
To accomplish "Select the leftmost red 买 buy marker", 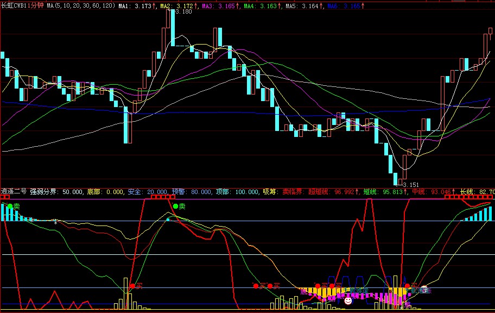I will coord(132,285).
